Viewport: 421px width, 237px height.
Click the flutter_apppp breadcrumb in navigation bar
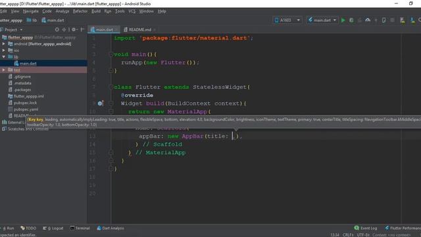pos(11,20)
